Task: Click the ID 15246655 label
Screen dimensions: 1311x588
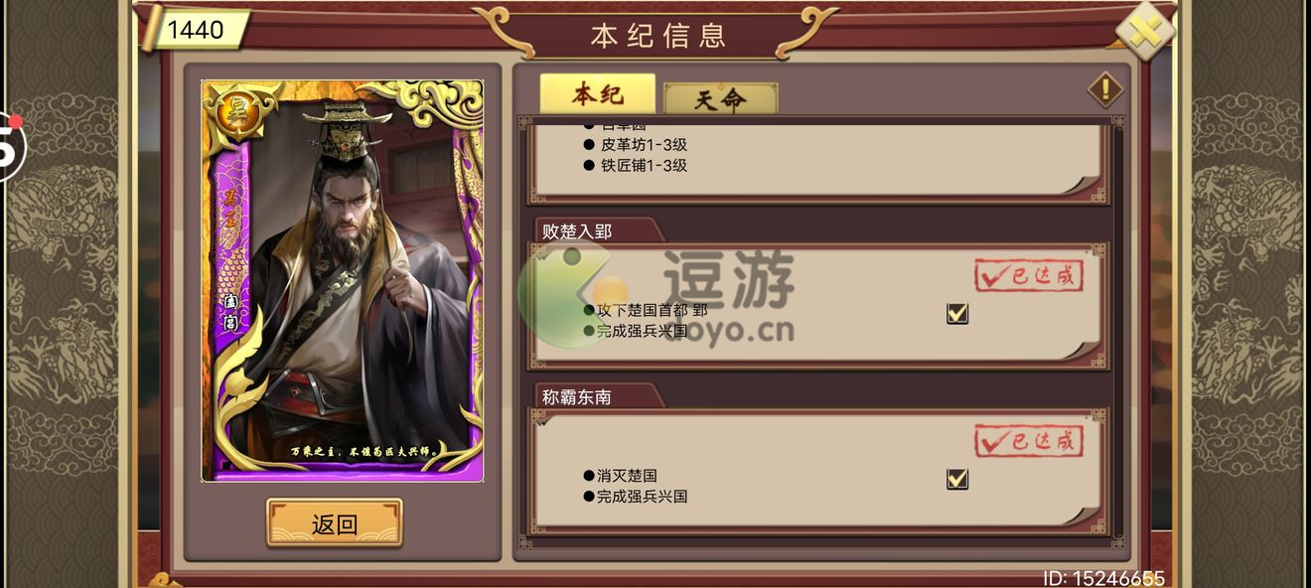Action: click(1103, 578)
